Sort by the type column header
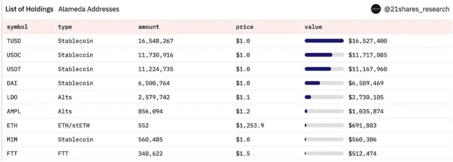 tap(64, 27)
